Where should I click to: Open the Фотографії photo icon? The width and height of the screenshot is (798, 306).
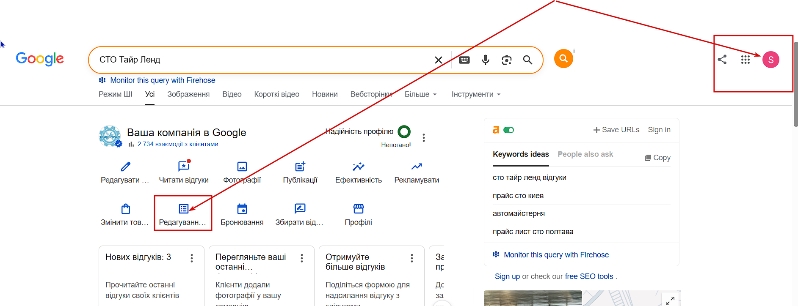click(242, 167)
